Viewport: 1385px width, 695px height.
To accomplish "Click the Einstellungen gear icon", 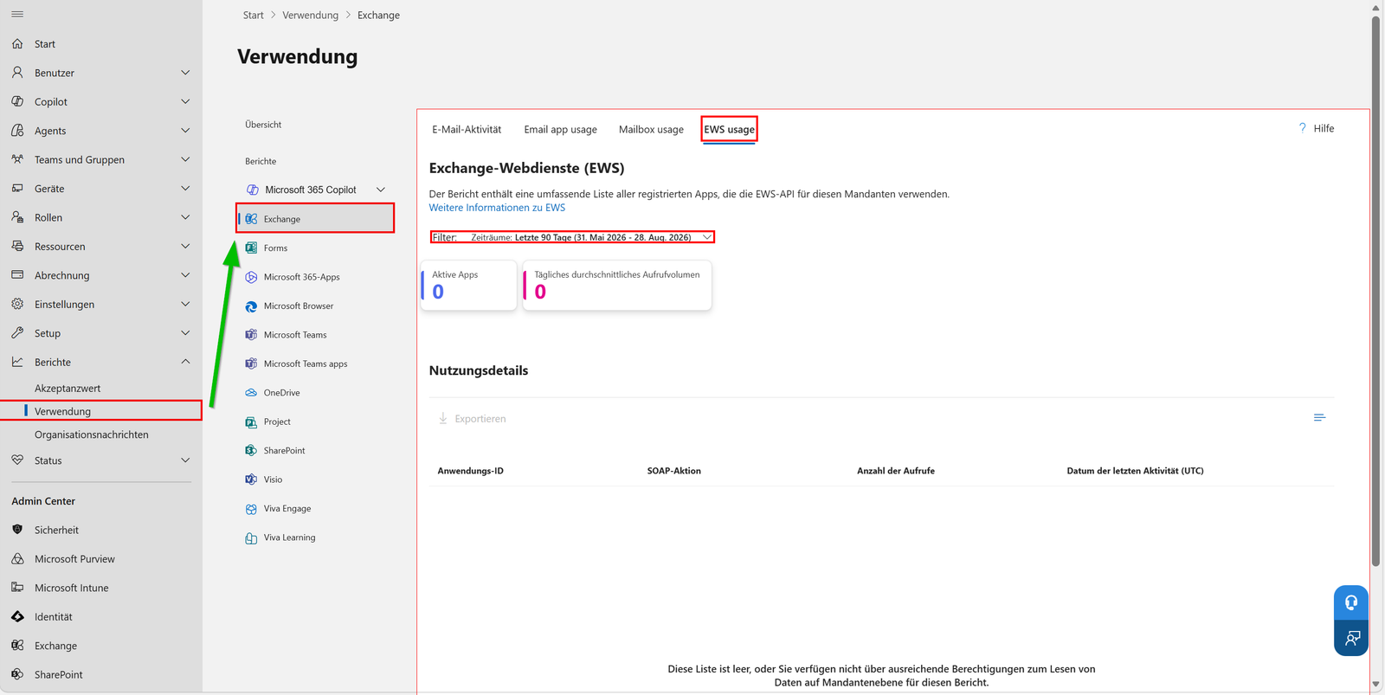I will (x=17, y=304).
